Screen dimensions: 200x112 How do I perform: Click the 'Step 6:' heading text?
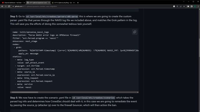[x=14, y=98]
